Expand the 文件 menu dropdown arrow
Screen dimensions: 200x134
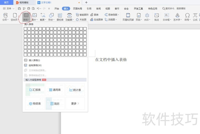pyautogui.click(x=13, y=9)
